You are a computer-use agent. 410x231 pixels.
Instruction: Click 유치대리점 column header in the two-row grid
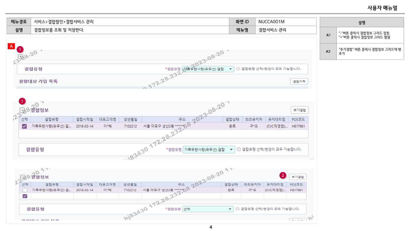coord(274,184)
